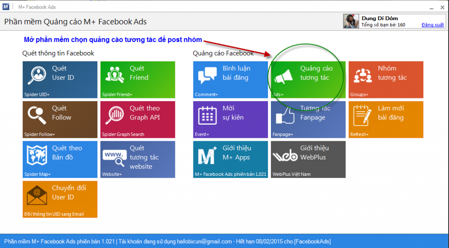Click the Dung Dí Dỏm user name
The height and width of the screenshot is (248, 449).
(x=380, y=18)
